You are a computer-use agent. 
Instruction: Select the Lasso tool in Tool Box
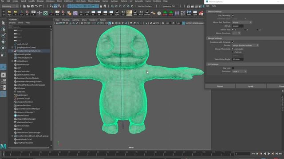(x=3, y=29)
